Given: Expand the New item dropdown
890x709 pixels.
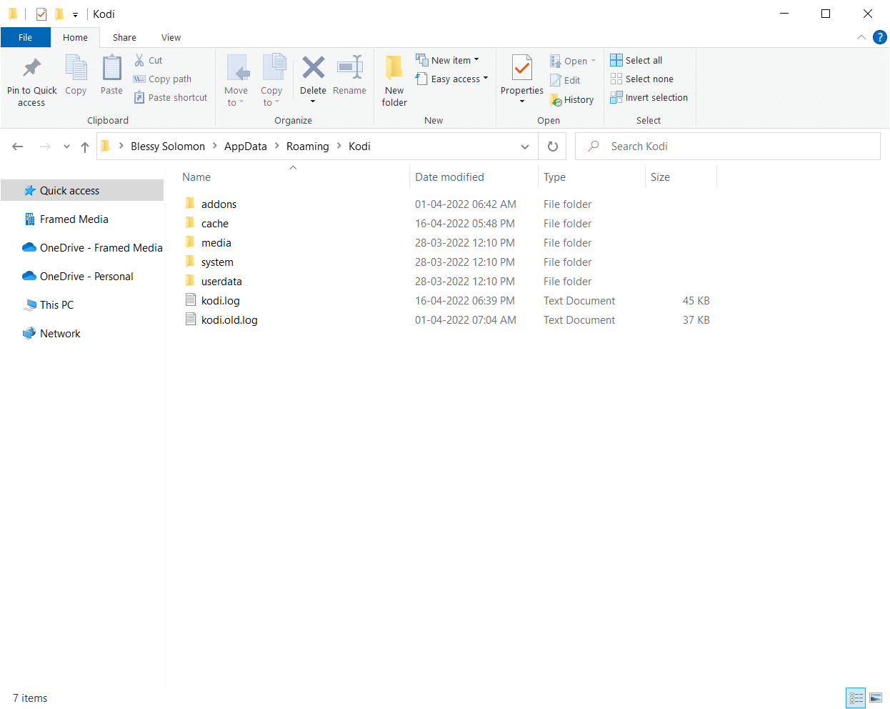Looking at the screenshot, I should click(x=476, y=60).
